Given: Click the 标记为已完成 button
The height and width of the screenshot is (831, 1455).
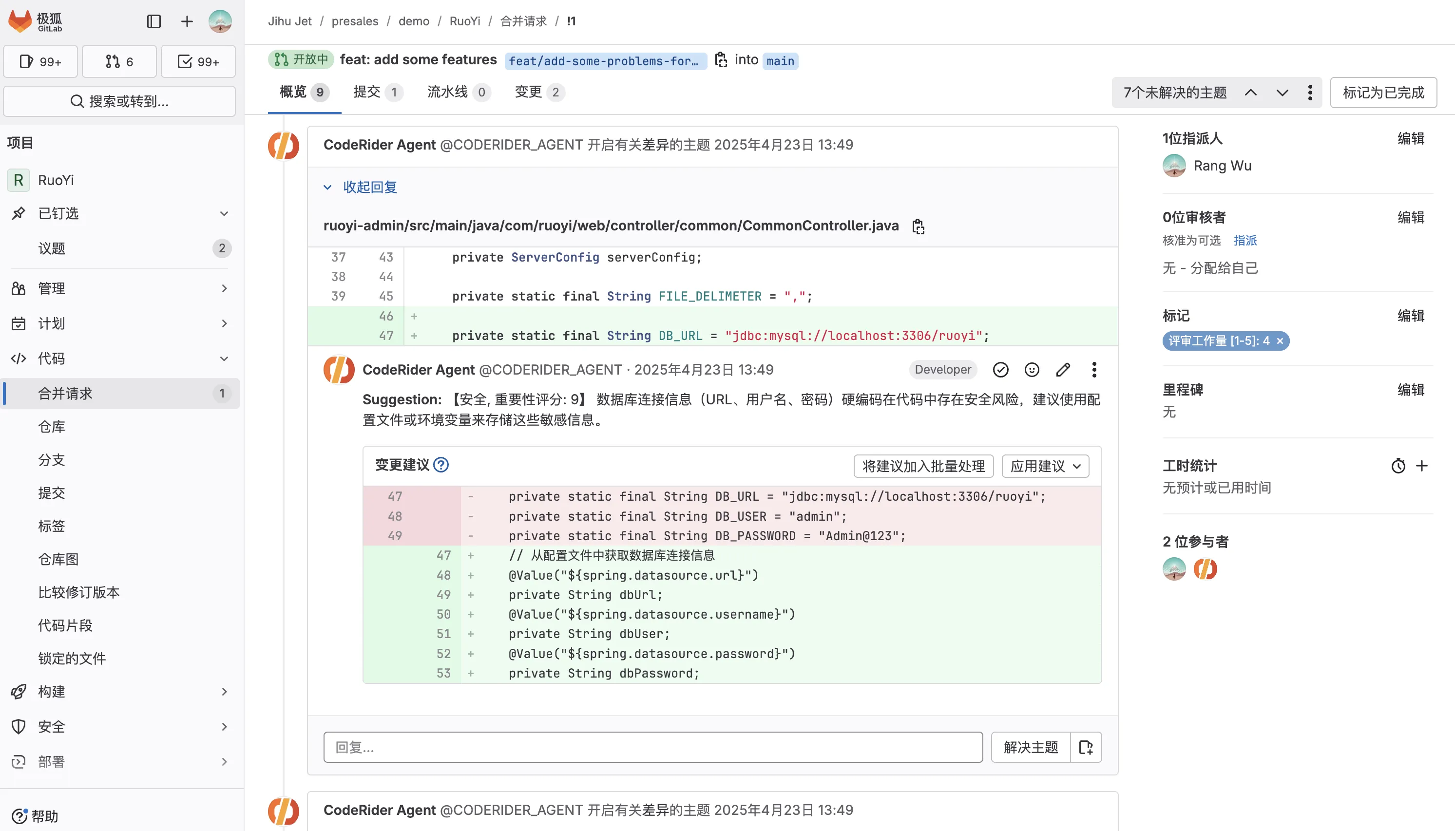Looking at the screenshot, I should point(1383,93).
